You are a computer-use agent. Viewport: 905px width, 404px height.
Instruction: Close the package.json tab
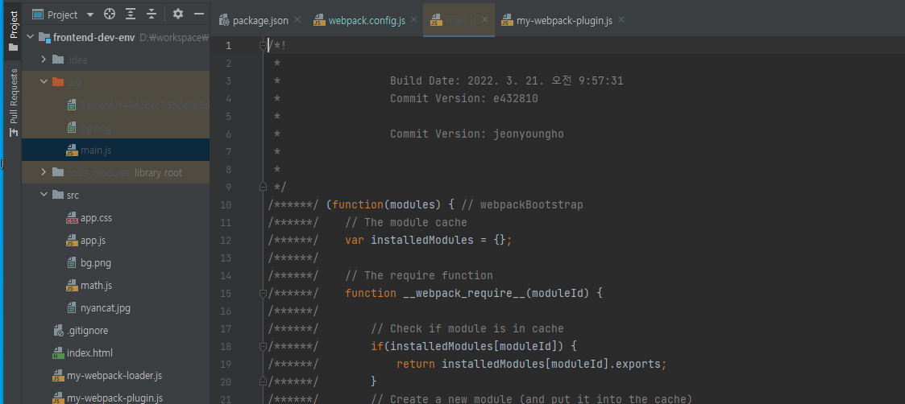pyautogui.click(x=297, y=19)
